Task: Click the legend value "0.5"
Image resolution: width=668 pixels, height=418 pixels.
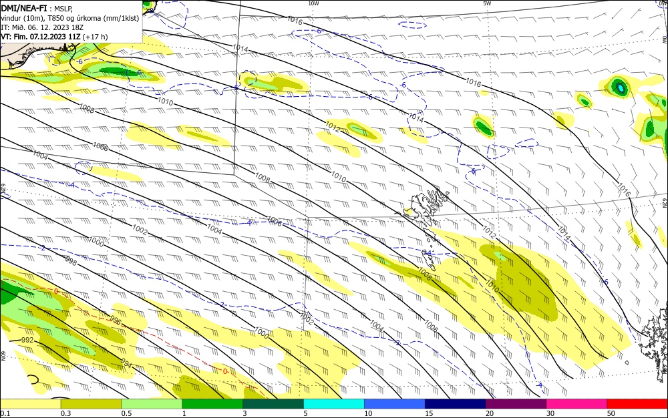Action: [x=126, y=413]
